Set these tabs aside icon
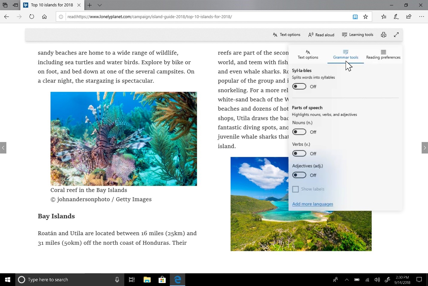 pyautogui.click(x=15, y=5)
